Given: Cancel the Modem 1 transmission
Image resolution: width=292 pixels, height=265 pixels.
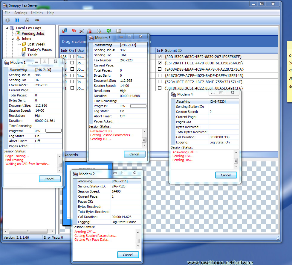Looking at the screenshot, I should (50, 179).
